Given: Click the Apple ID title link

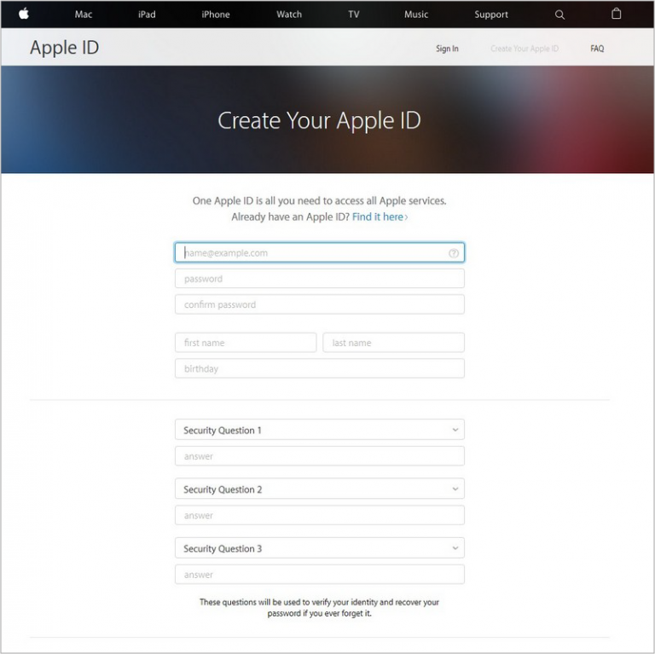Looking at the screenshot, I should pos(65,48).
